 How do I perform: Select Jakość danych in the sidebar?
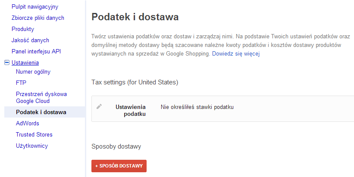pos(31,40)
